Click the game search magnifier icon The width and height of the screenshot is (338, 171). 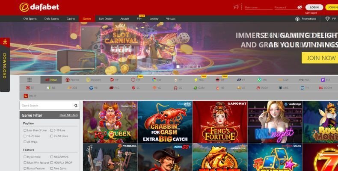click(76, 105)
